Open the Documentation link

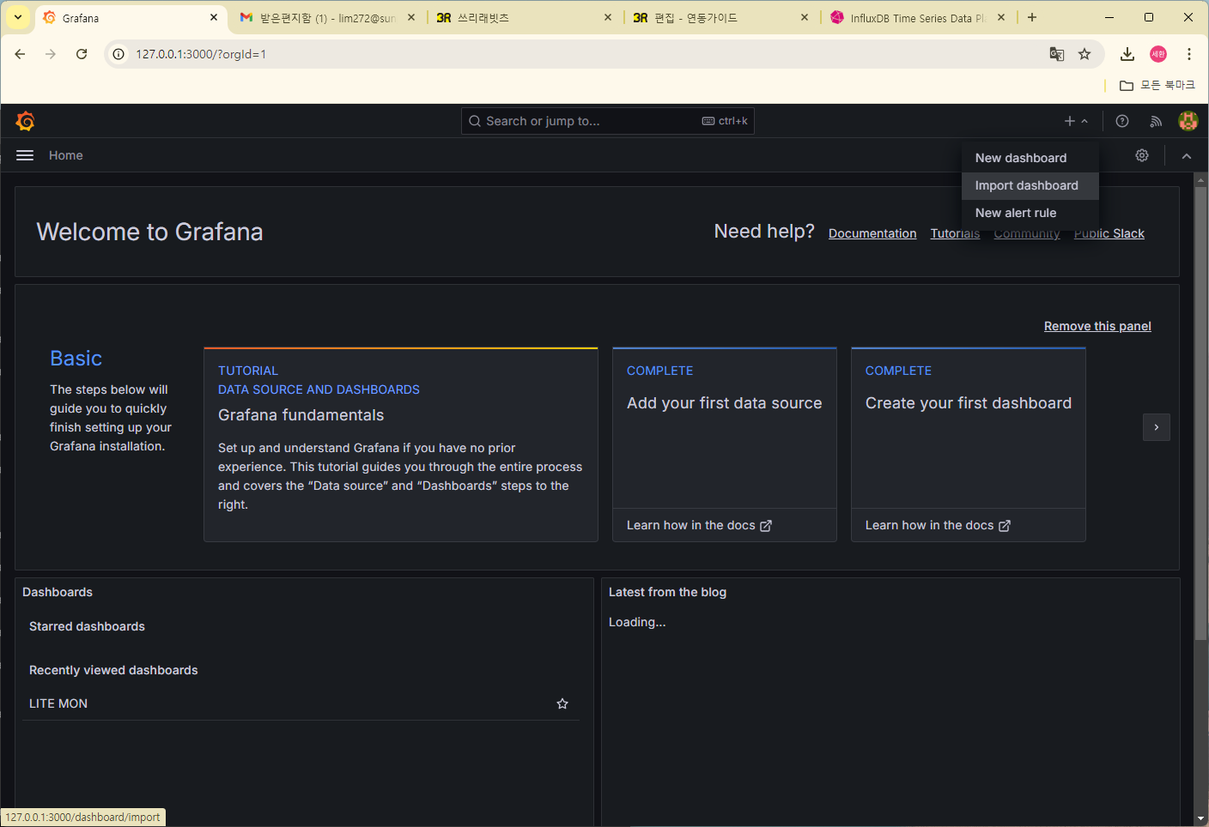point(872,233)
